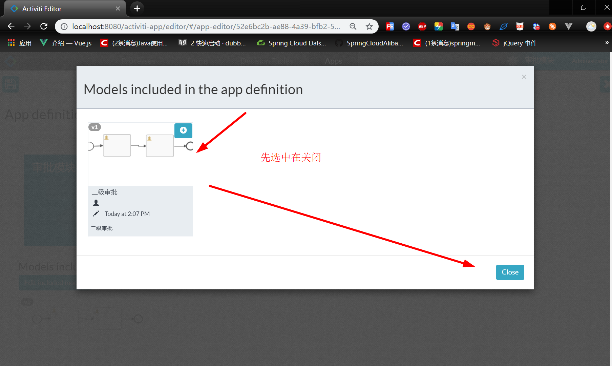Screen dimensions: 612x366
Task: Open the 应用 apps bookmark
Action: 20,43
